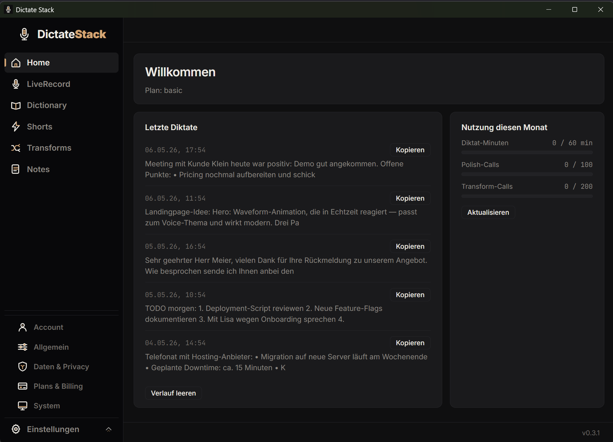Copy the 04.05.26 14:54 dictation
This screenshot has width=613, height=442.
tap(410, 343)
